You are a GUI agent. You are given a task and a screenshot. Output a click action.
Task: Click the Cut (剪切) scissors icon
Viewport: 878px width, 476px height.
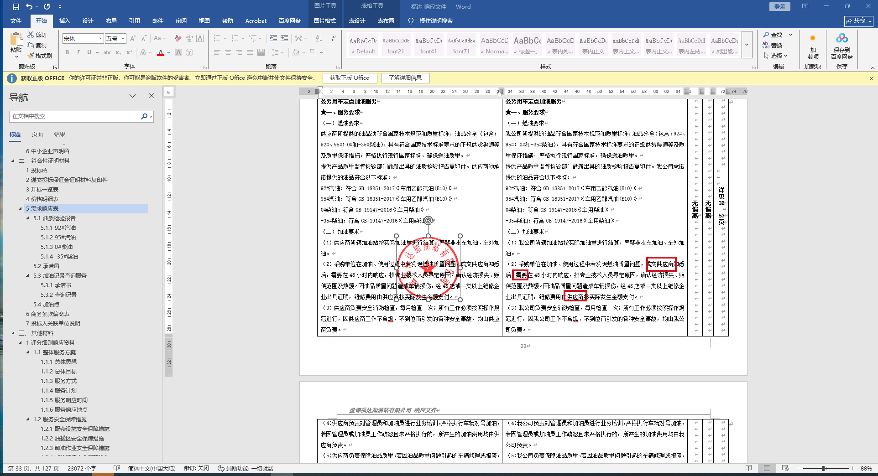[31, 35]
